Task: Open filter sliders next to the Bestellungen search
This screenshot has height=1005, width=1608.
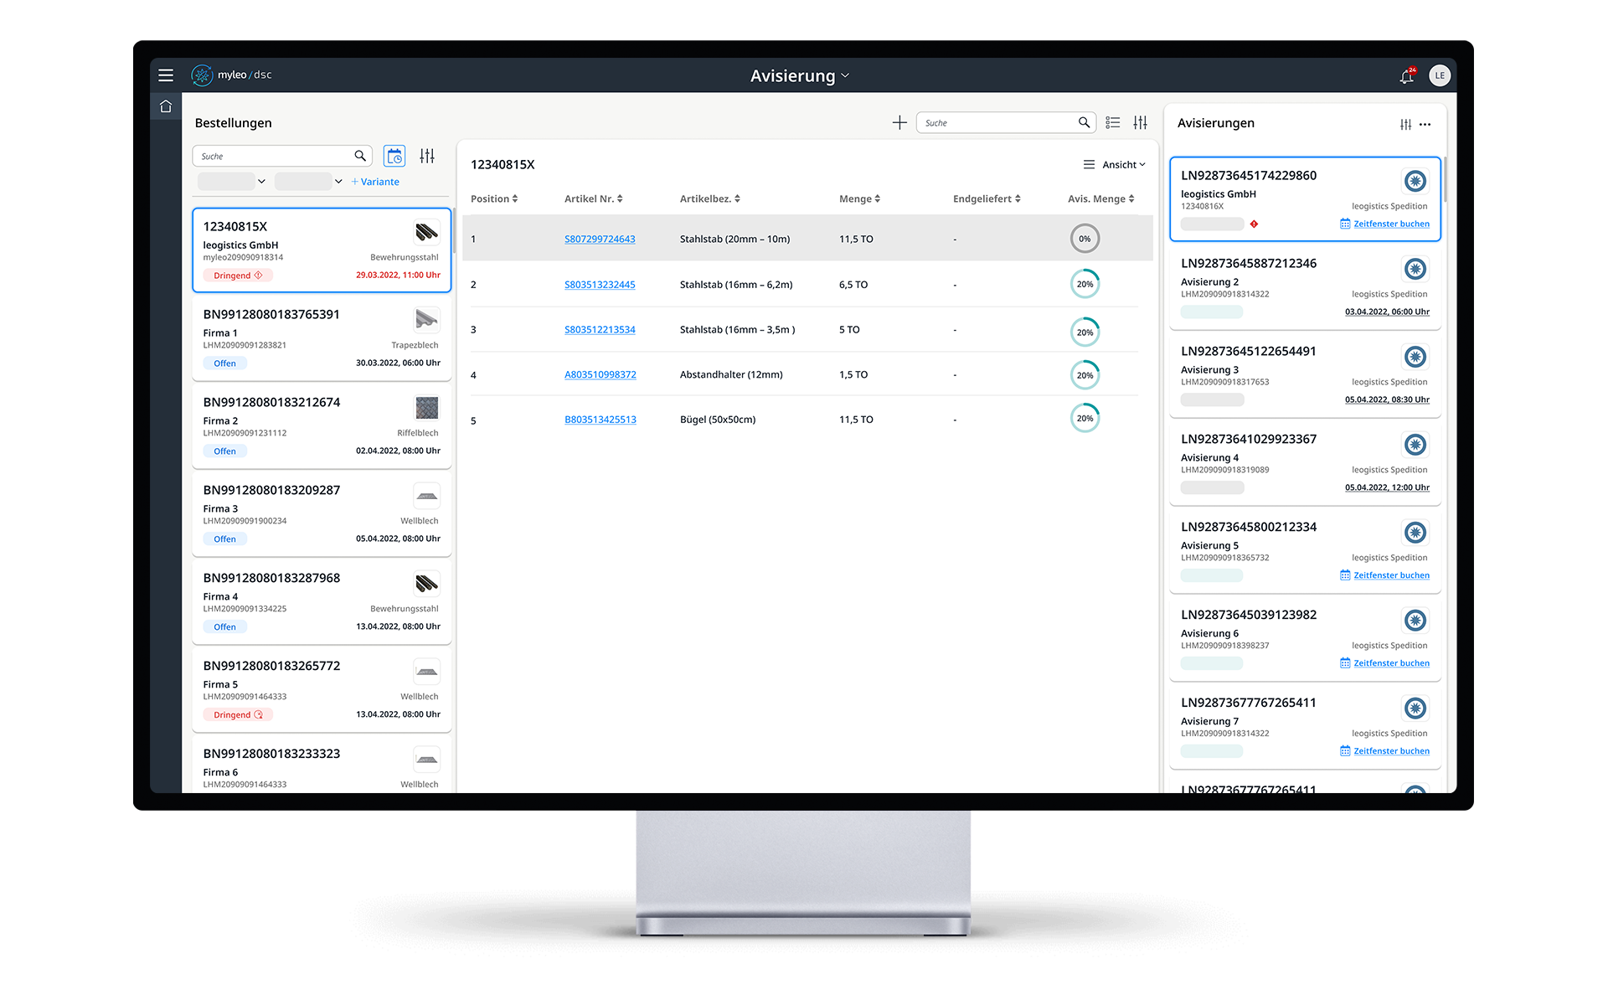Action: pos(427,156)
